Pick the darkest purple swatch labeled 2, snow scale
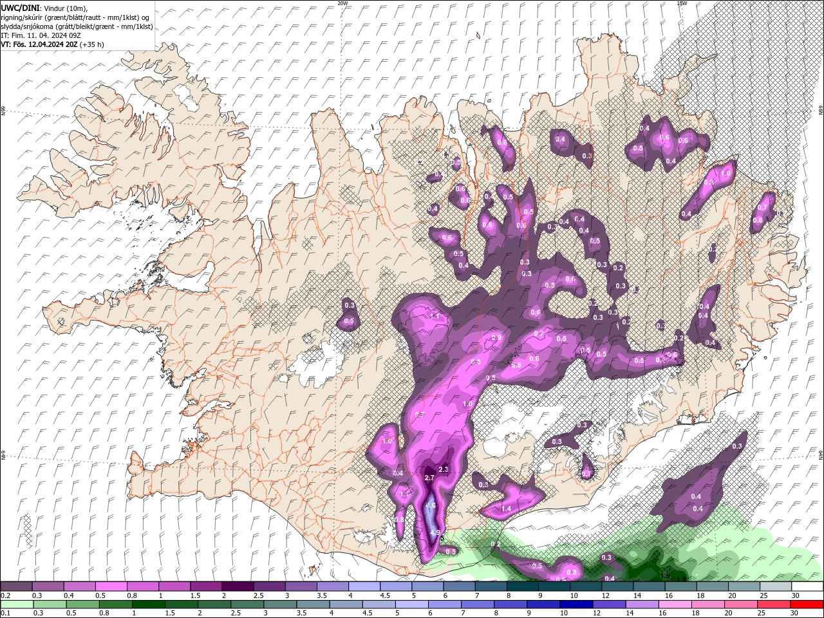Viewport: 824px width, 618px height. point(238,586)
